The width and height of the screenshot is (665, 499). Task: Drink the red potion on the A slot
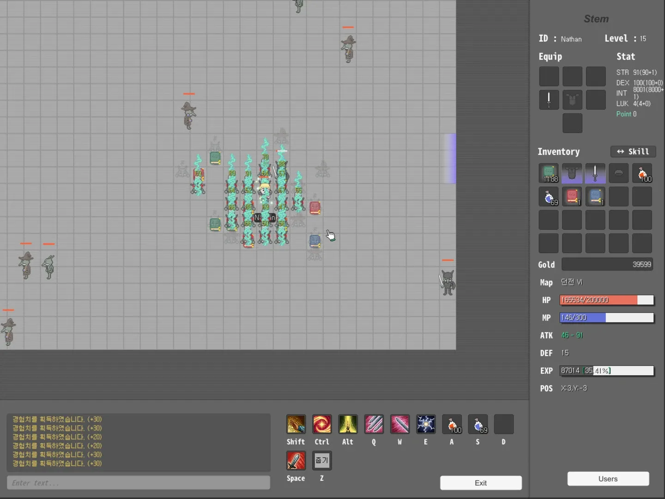point(452,424)
